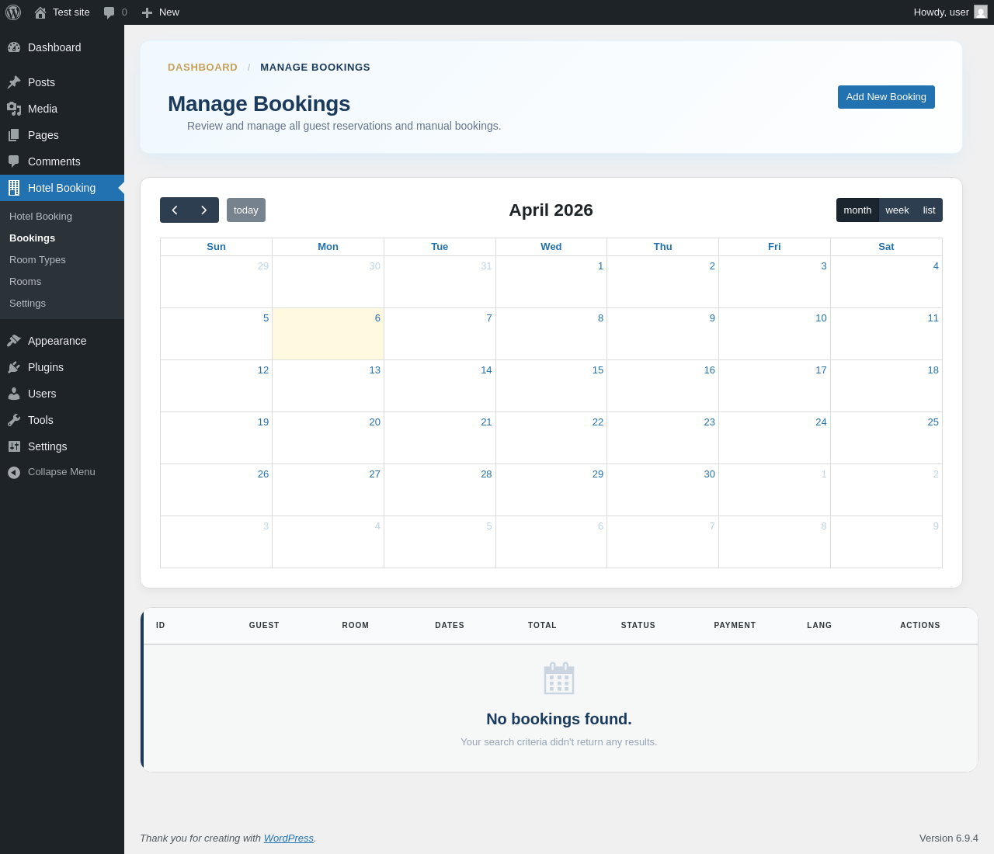Open the Rooms submenu item
Image resolution: width=994 pixels, height=854 pixels.
pyautogui.click(x=25, y=282)
